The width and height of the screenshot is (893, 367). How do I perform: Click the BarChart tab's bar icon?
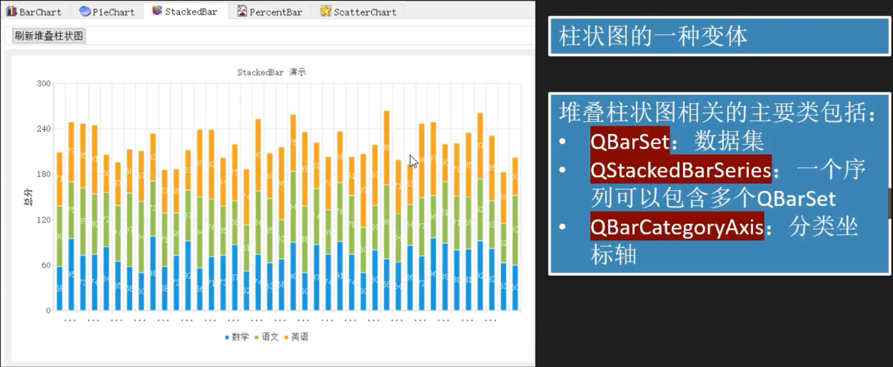(x=11, y=11)
